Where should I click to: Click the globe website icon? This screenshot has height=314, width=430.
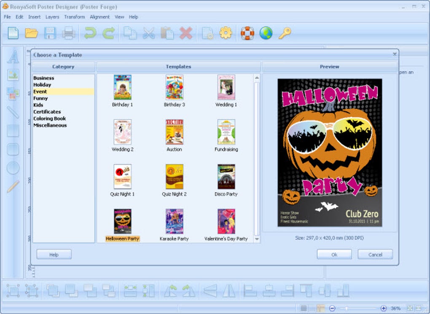click(x=266, y=33)
